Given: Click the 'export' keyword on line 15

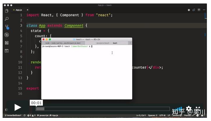Looking at the screenshot, I should coord(33,89).
